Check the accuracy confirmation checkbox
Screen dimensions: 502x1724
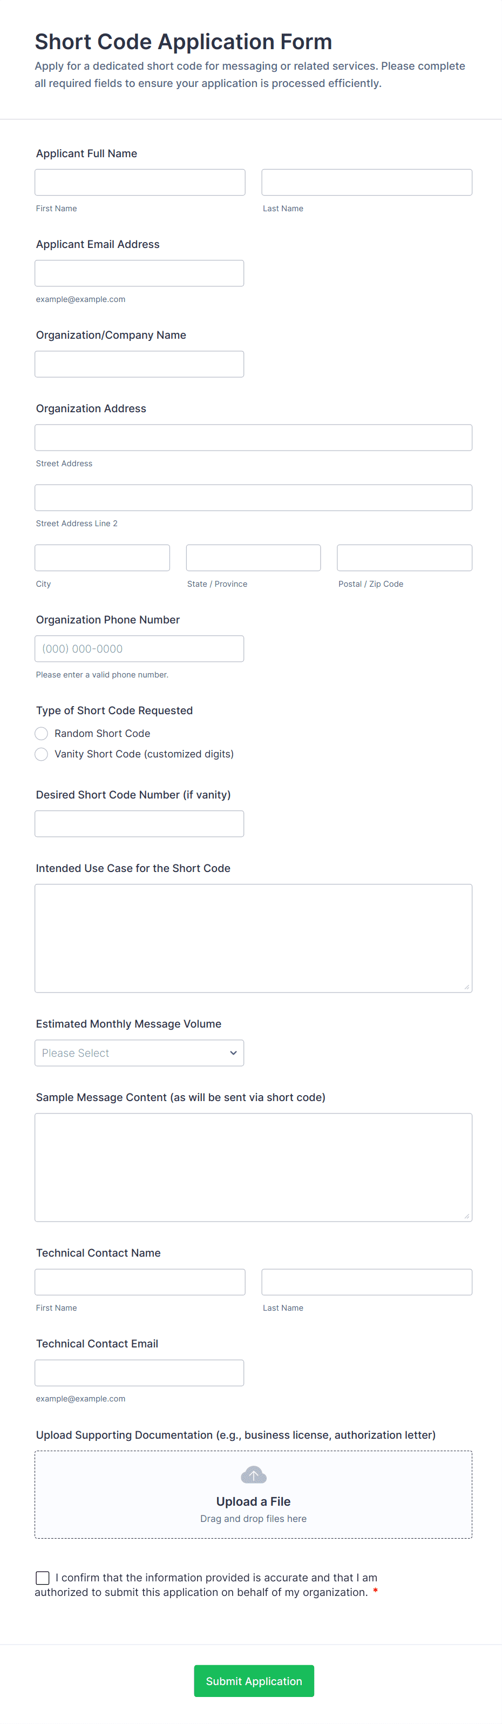[43, 1578]
